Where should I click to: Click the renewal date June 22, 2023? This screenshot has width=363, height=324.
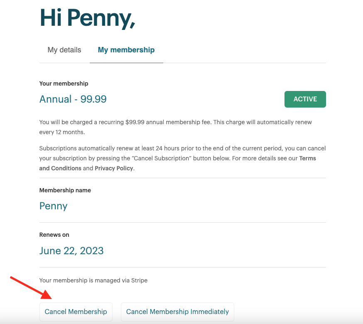coord(71,250)
